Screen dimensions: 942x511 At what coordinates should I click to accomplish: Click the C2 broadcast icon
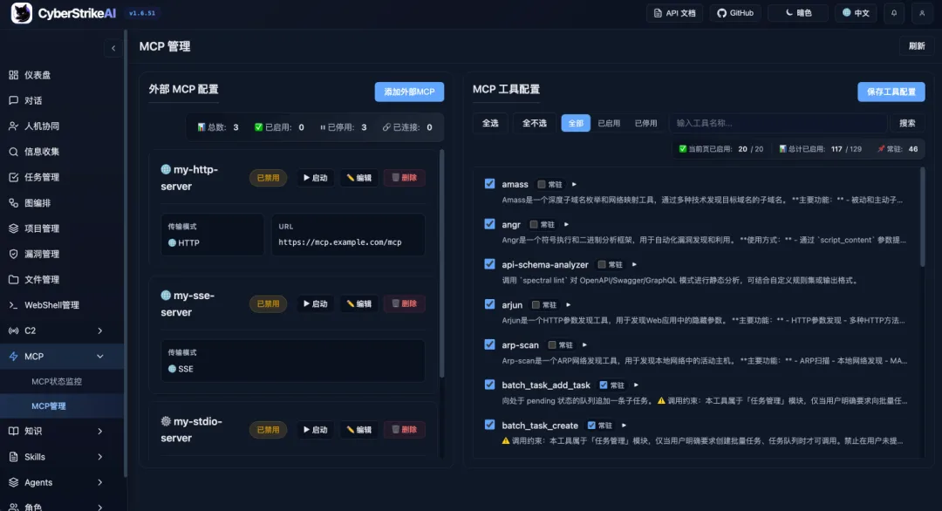click(x=13, y=330)
